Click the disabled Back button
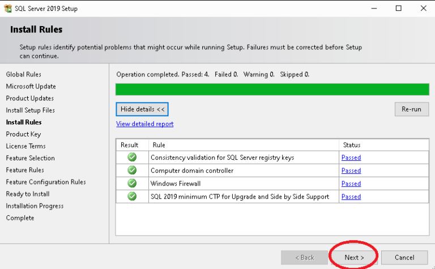 point(304,258)
